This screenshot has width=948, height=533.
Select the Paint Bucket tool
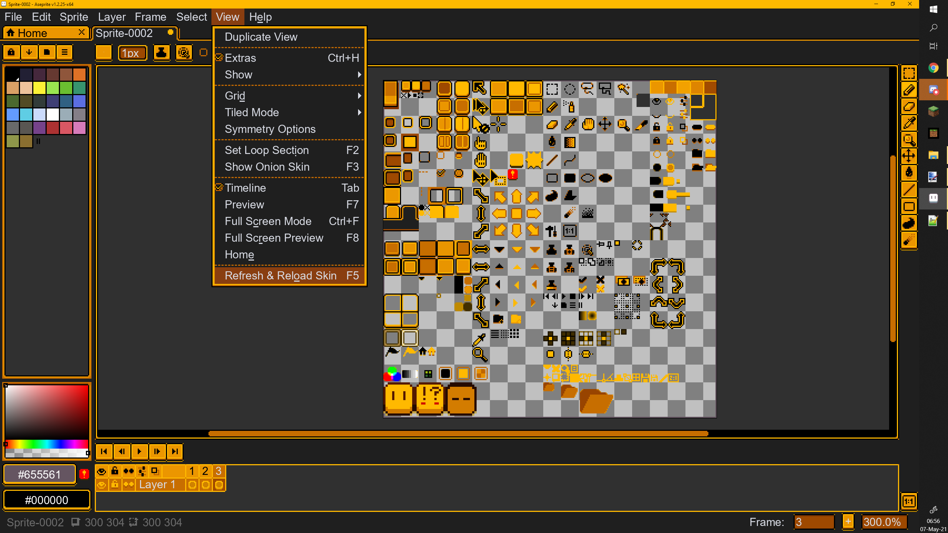click(909, 172)
